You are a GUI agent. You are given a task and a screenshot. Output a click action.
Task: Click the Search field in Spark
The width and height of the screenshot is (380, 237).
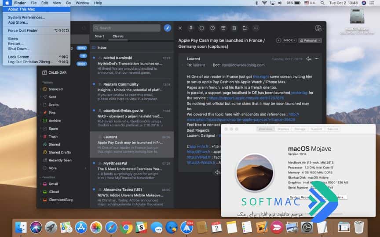pyautogui.click(x=127, y=28)
